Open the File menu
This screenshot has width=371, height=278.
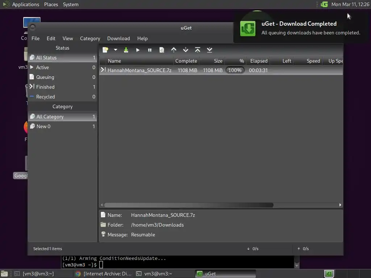click(36, 38)
